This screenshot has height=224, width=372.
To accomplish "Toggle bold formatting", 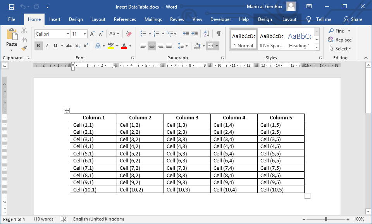I will pyautogui.click(x=38, y=46).
